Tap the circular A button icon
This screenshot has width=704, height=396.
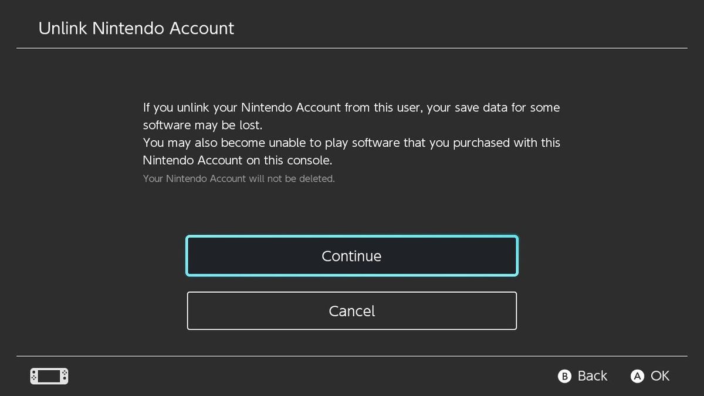click(x=638, y=376)
